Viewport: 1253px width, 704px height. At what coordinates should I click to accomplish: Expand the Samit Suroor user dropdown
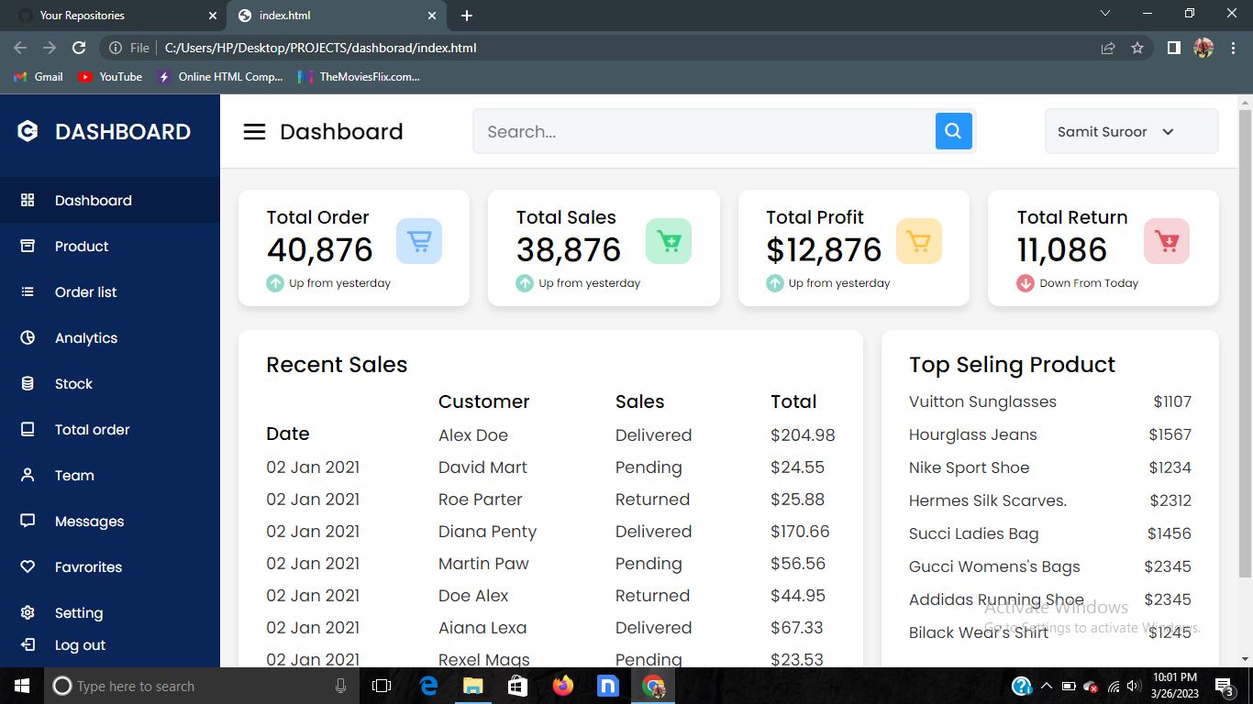click(x=1132, y=131)
